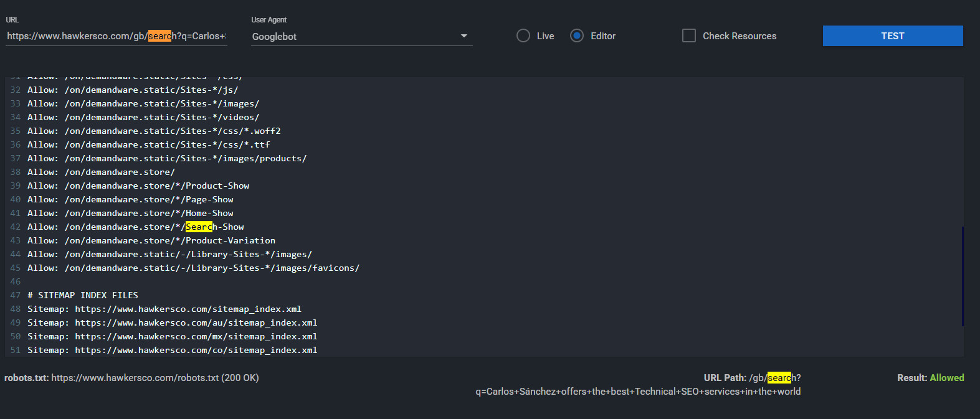The height and width of the screenshot is (419, 980).
Task: Click the Allowed result text
Action: click(946, 378)
